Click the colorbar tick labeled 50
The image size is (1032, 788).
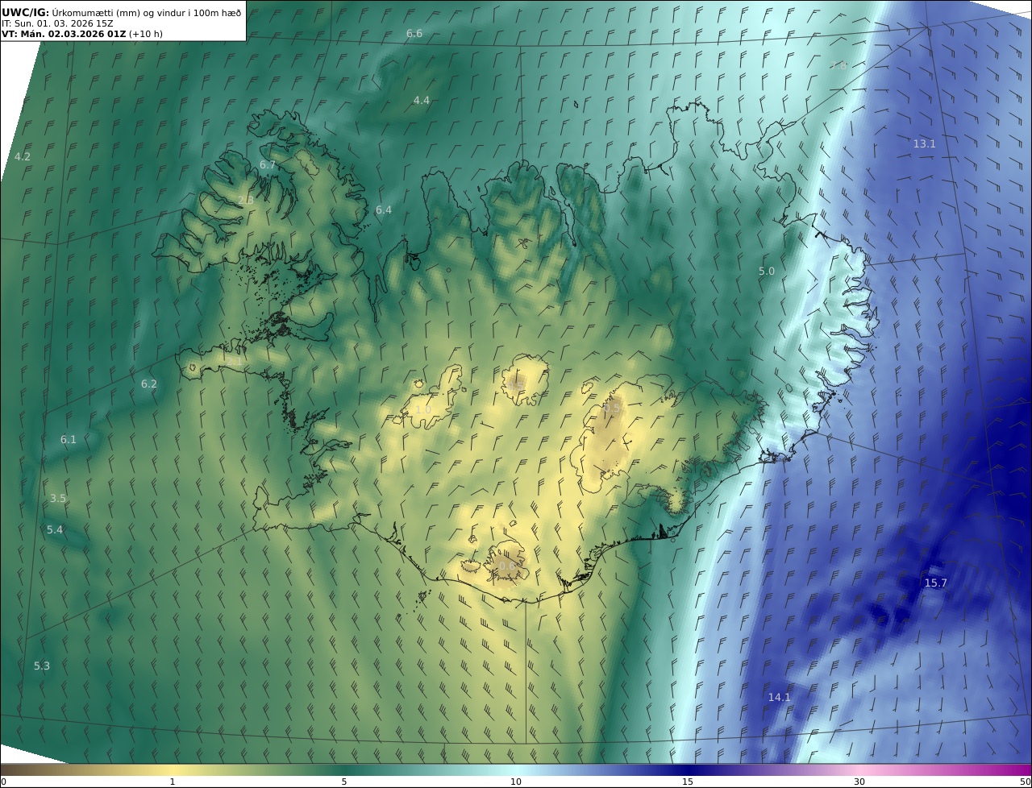coord(1026,782)
